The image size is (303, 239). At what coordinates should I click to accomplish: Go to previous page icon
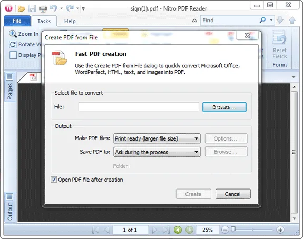click(x=106, y=230)
